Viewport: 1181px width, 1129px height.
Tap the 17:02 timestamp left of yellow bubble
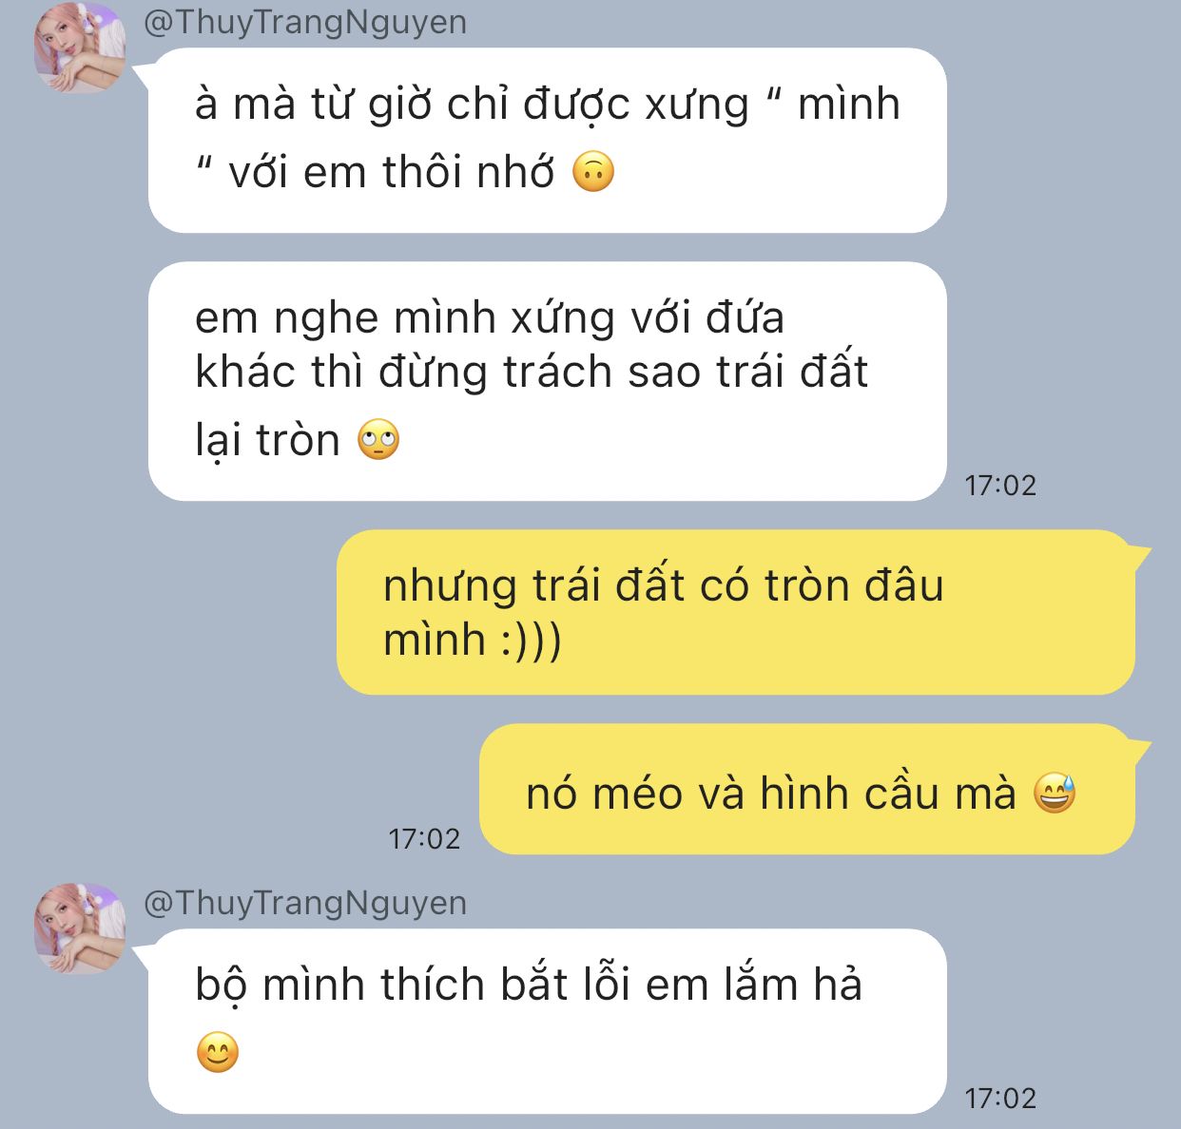(424, 839)
